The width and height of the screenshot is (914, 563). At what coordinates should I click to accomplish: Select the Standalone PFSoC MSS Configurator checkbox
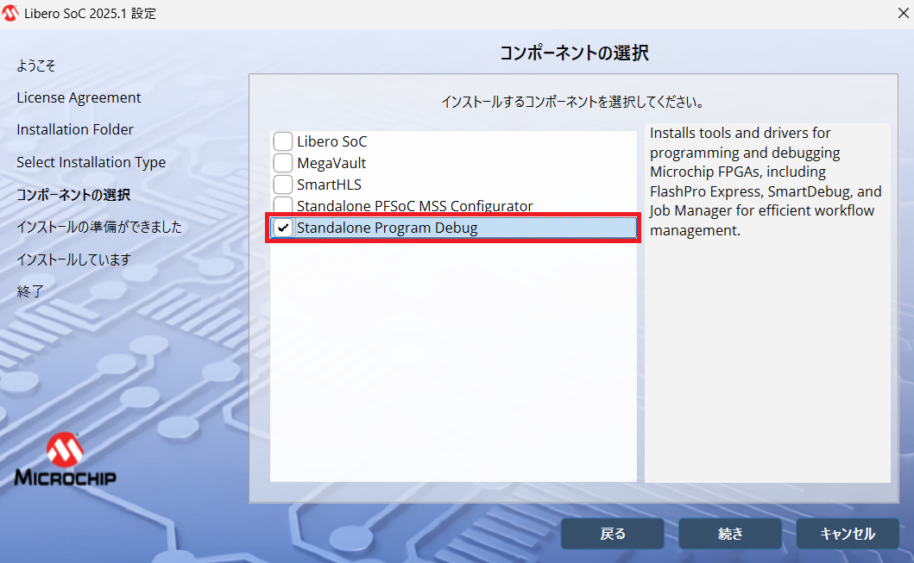coord(283,205)
